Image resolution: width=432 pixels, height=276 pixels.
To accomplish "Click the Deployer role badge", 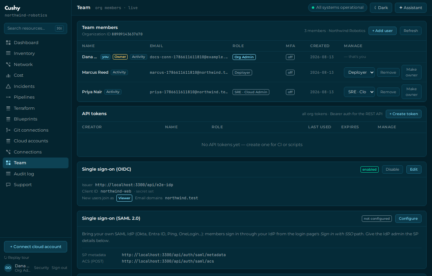I will pyautogui.click(x=242, y=72).
